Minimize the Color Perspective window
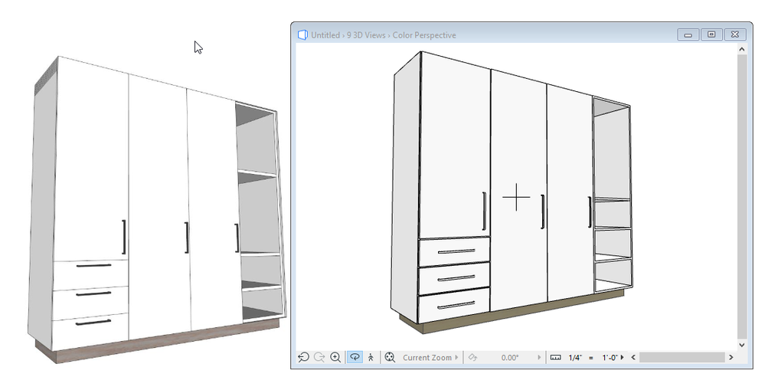Screen dimensions: 765x377 [x=688, y=34]
